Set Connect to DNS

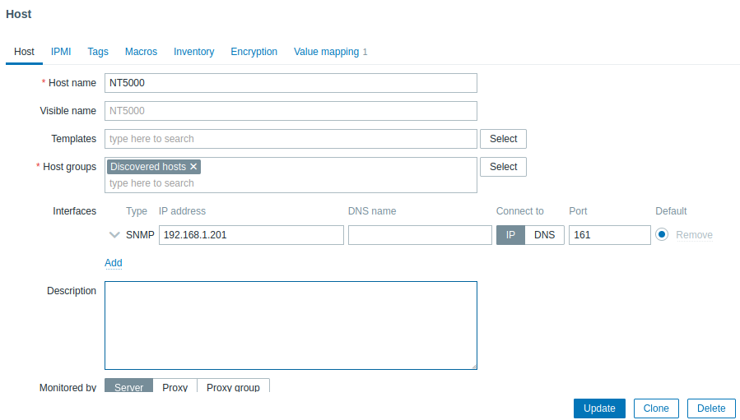coord(544,235)
